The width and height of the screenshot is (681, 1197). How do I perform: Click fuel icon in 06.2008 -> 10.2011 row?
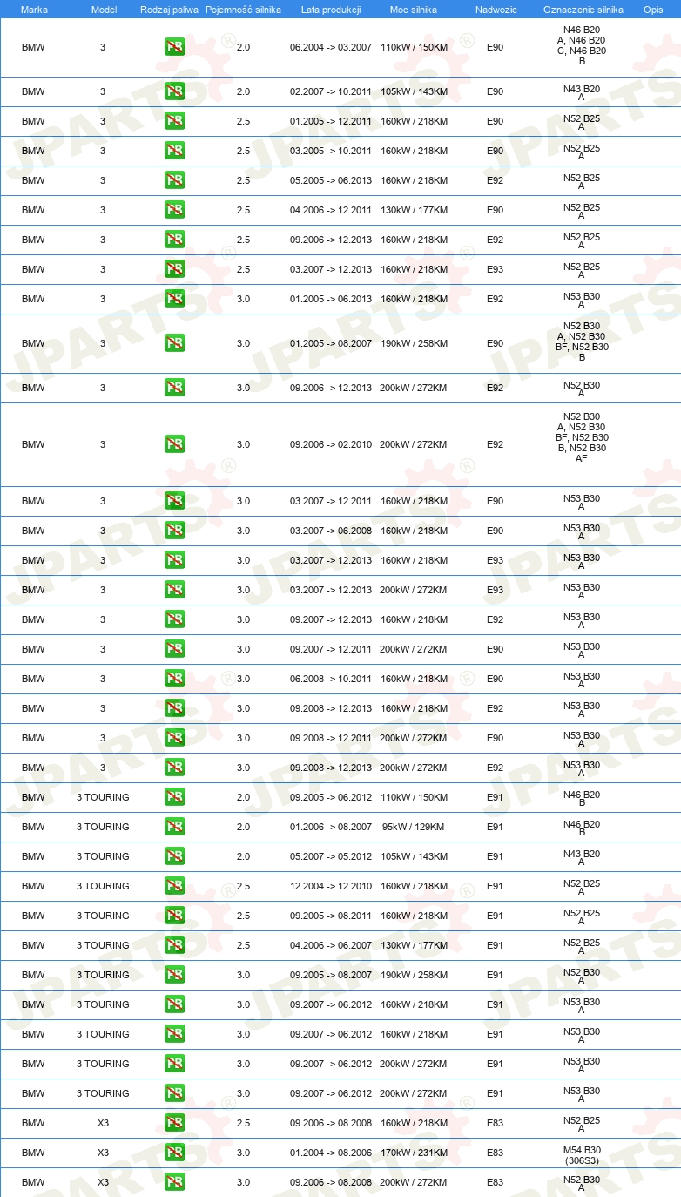tap(174, 679)
